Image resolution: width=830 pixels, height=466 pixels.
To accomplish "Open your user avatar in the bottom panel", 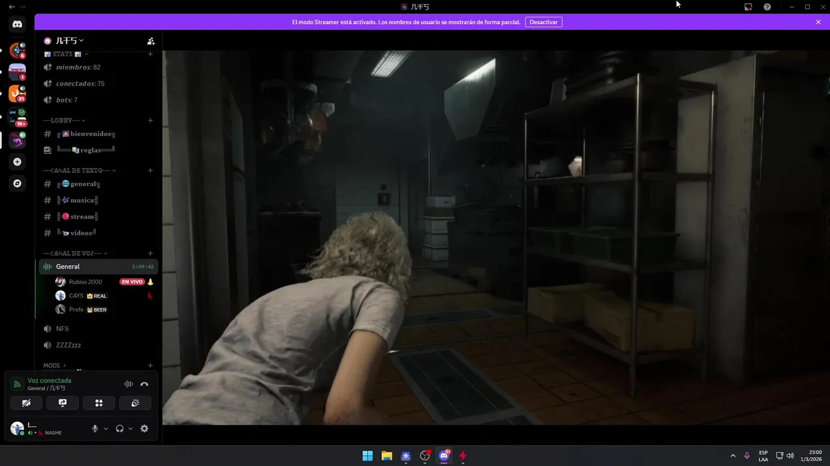I will [x=18, y=428].
